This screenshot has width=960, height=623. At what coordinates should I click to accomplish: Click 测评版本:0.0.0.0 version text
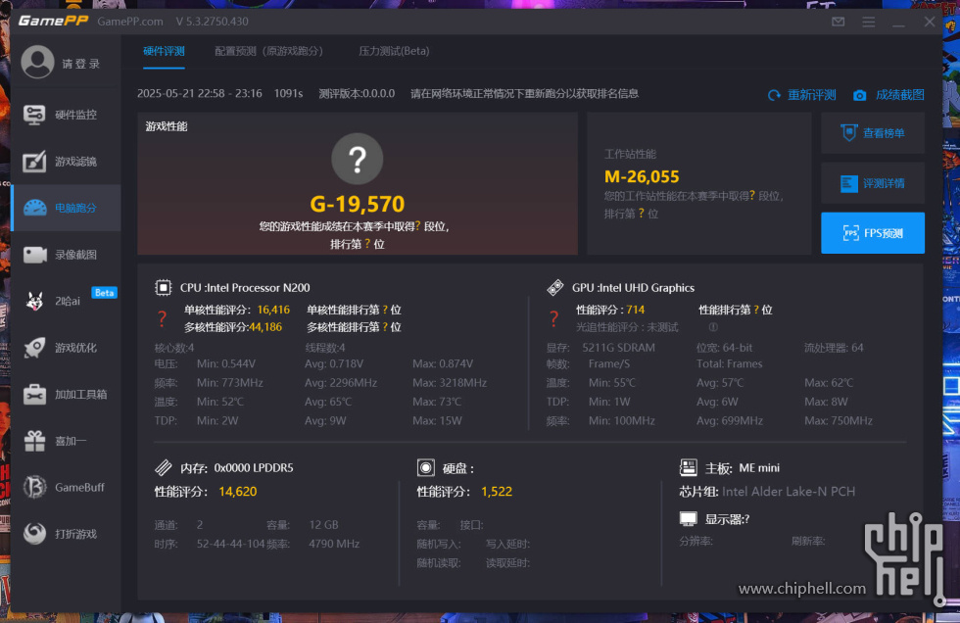tap(357, 94)
